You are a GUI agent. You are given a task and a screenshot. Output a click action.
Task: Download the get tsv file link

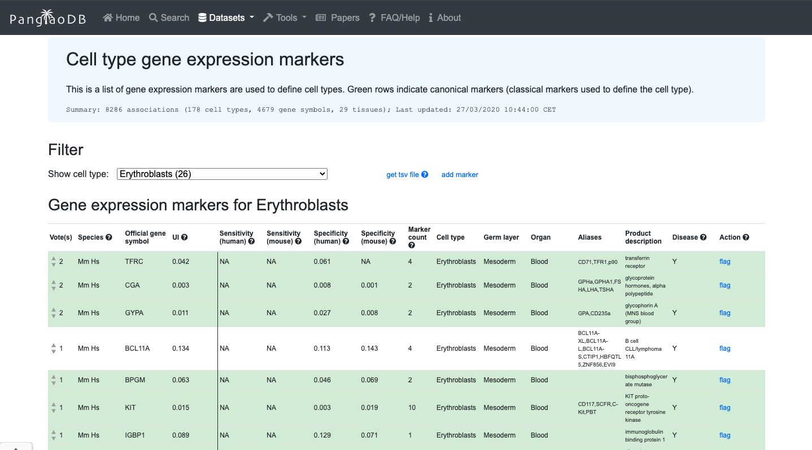click(x=402, y=175)
